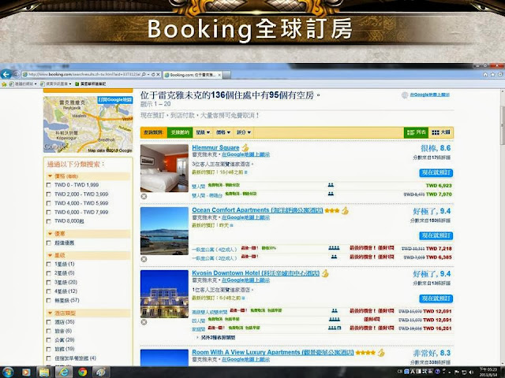Check the 3 星級 (20) star filter
The height and width of the screenshot is (378, 505).
pos(49,282)
